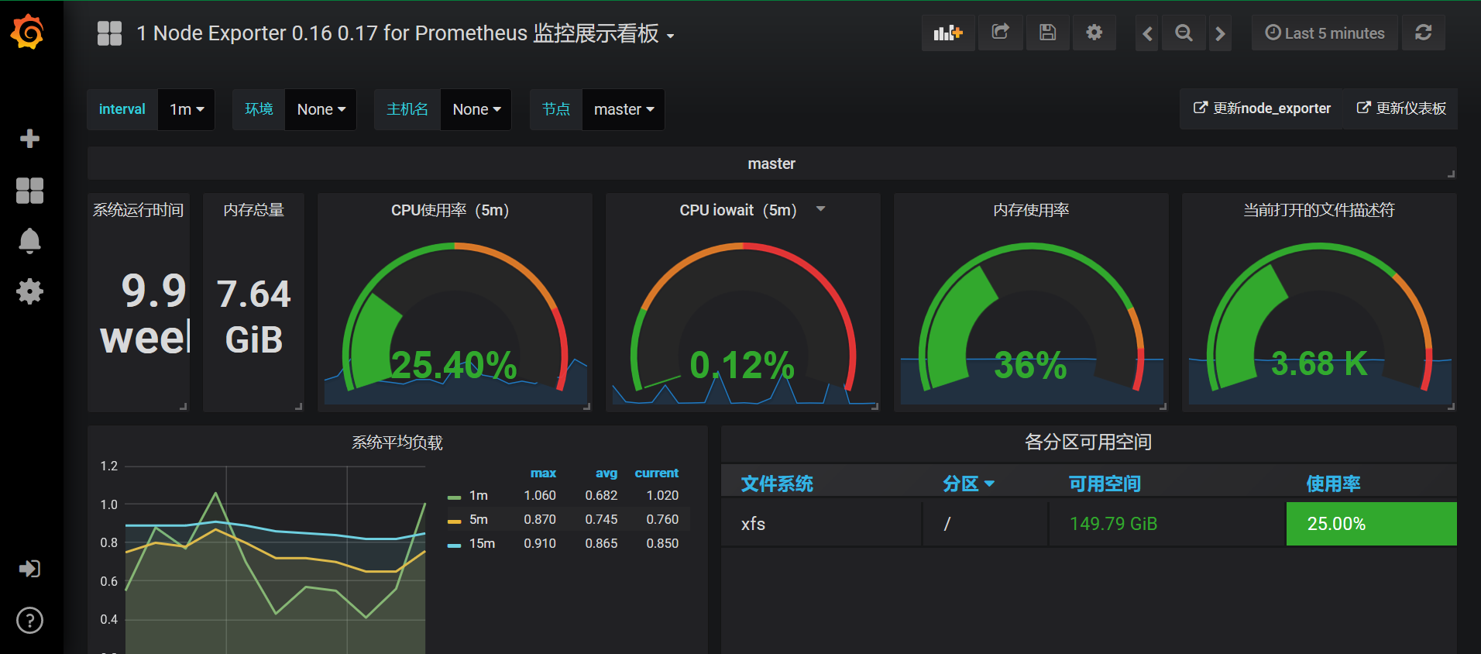Image resolution: width=1481 pixels, height=654 pixels.
Task: Open the Help question mark icon
Action: (29, 620)
